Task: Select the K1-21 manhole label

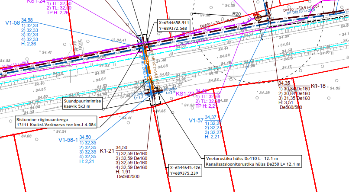Action: [x=107, y=150]
